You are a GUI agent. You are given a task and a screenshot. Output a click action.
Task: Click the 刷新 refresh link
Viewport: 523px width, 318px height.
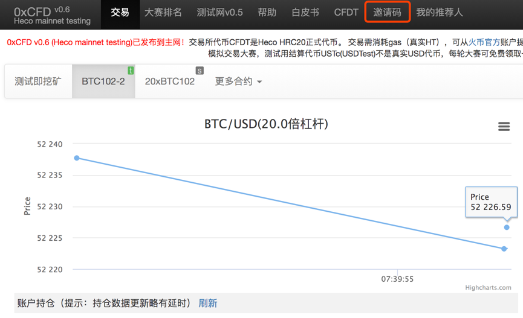pyautogui.click(x=208, y=303)
